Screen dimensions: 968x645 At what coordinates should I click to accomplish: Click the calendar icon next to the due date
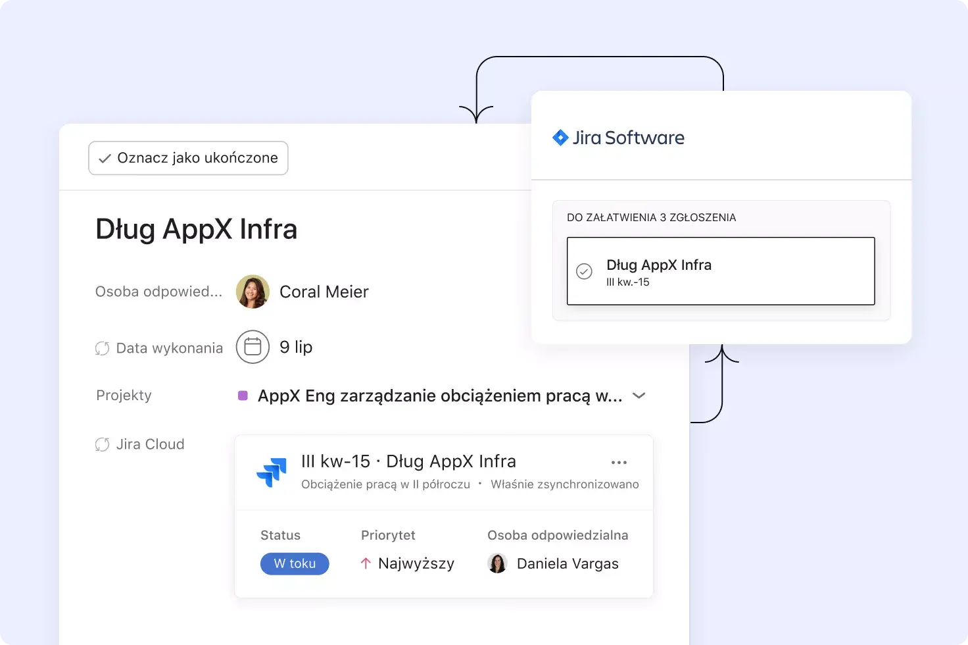(253, 347)
